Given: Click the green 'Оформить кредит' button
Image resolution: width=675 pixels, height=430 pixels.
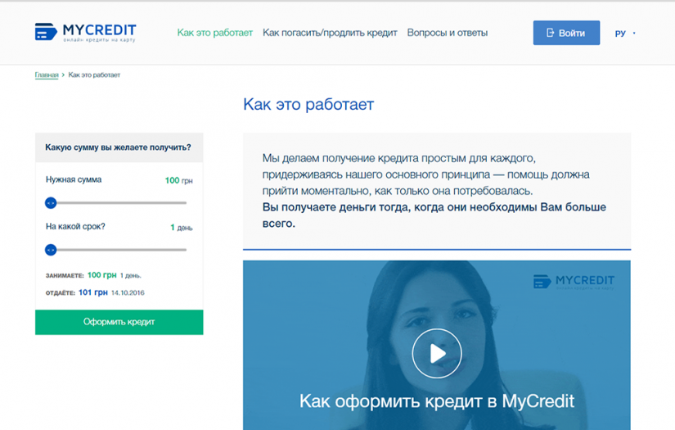Looking at the screenshot, I should [119, 322].
